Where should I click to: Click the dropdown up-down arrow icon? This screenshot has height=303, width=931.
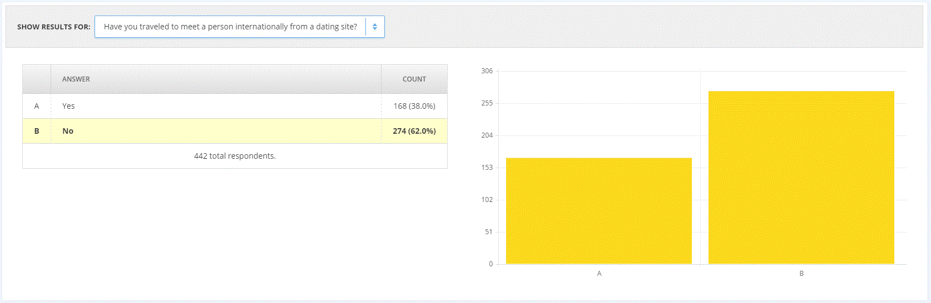(375, 27)
